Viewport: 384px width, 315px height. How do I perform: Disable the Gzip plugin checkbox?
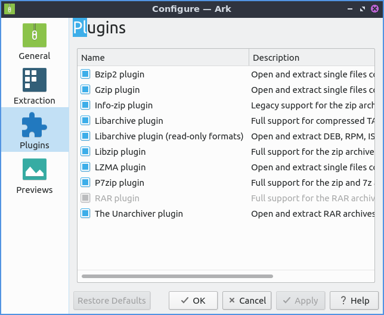[x=85, y=90]
